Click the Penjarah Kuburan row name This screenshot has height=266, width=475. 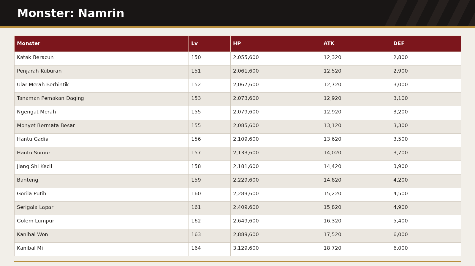(x=39, y=71)
